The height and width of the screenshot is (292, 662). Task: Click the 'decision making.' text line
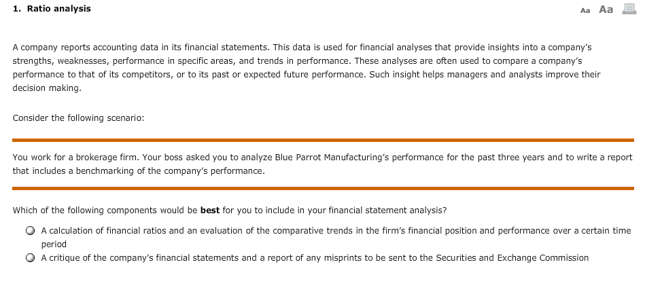pyautogui.click(x=47, y=88)
